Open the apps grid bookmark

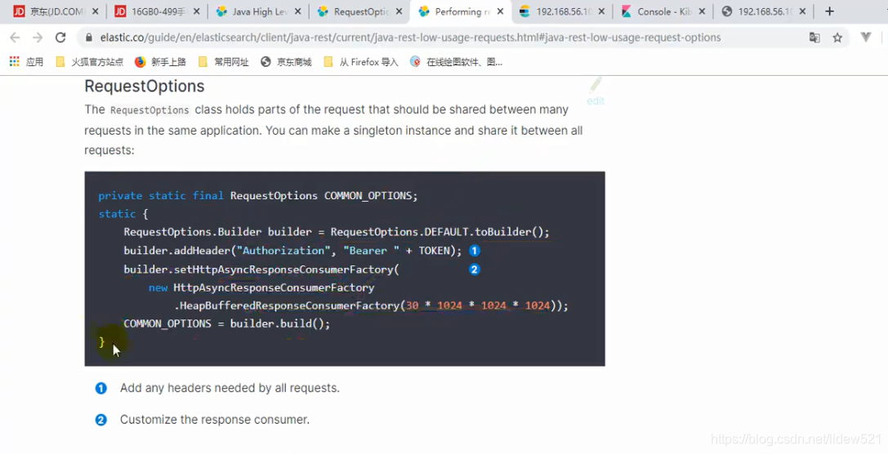(x=26, y=62)
